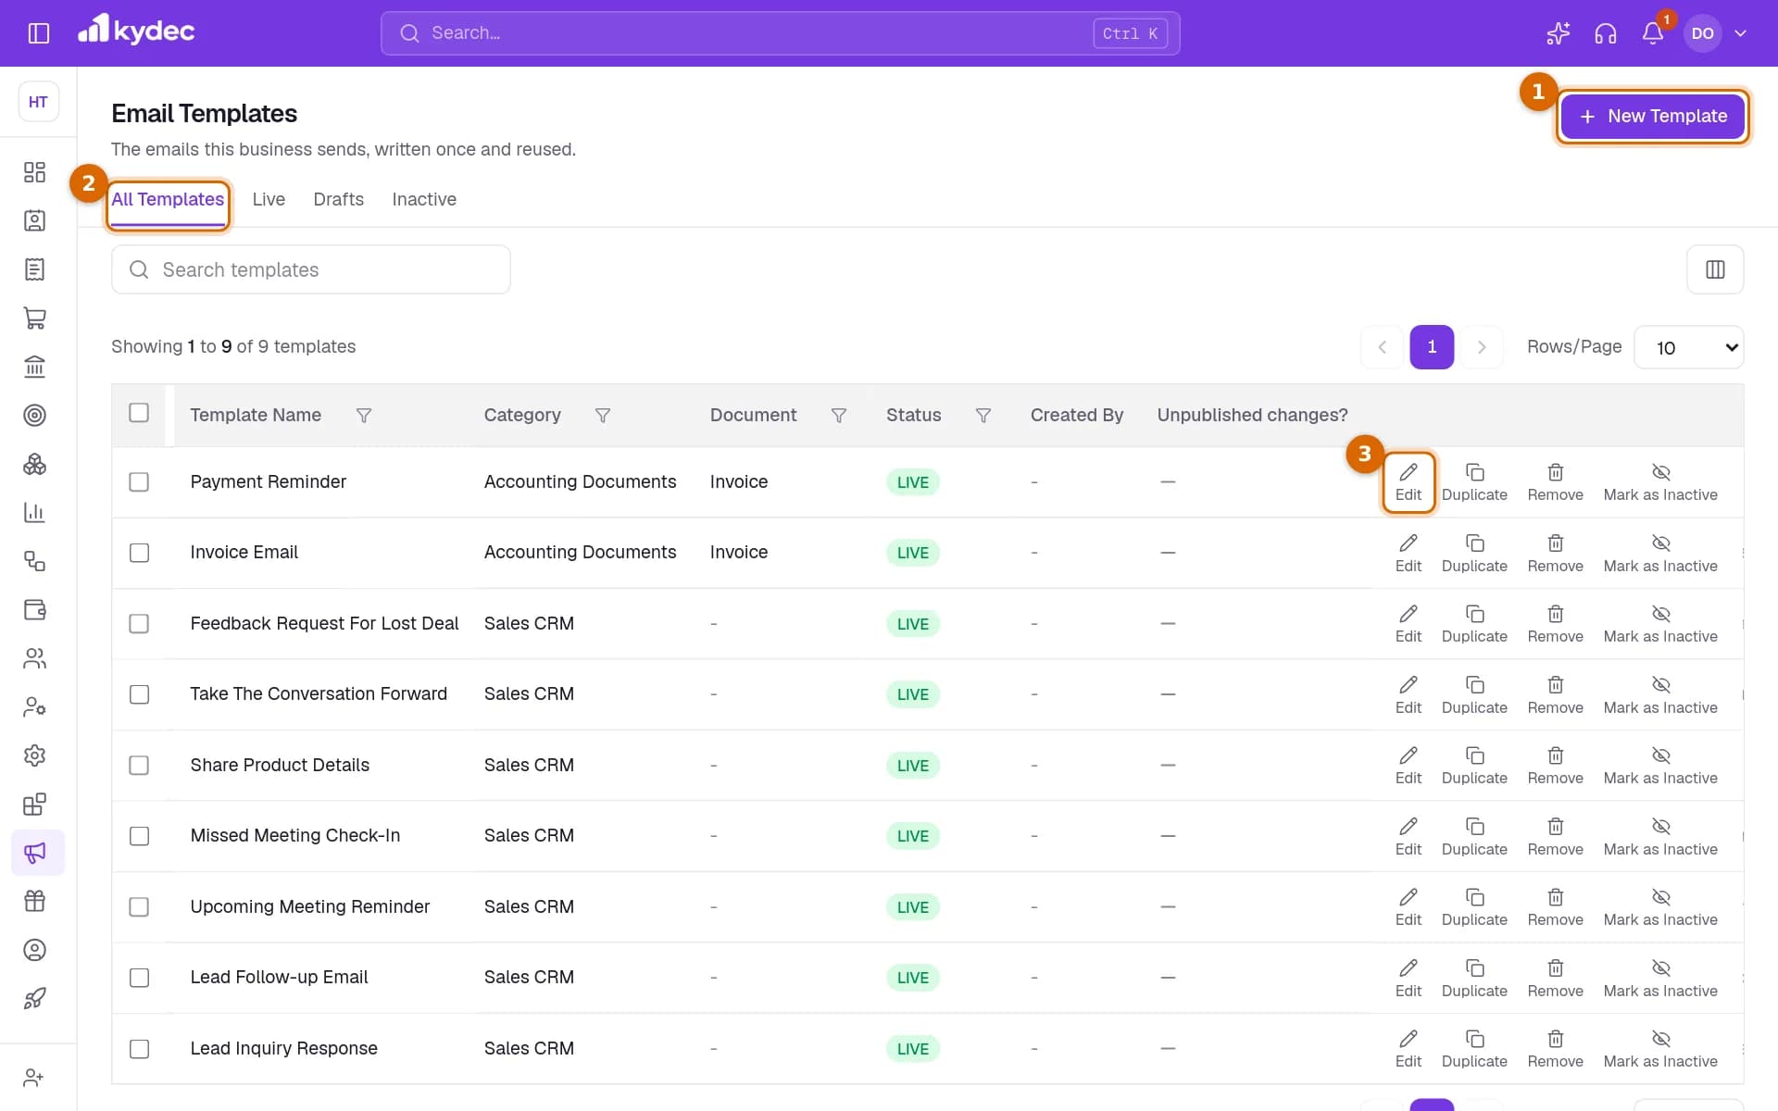
Task: Open the dashboard grid sidebar icon
Action: pyautogui.click(x=34, y=172)
